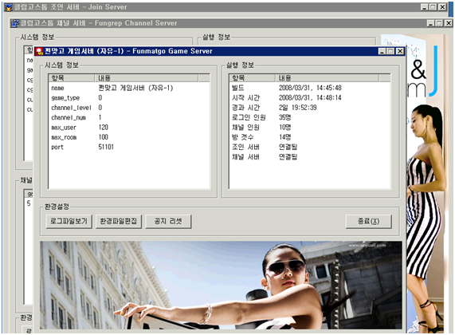Image resolution: width=455 pixels, height=335 pixels.
Task: Minimize the Join Server window
Action: click(x=425, y=7)
